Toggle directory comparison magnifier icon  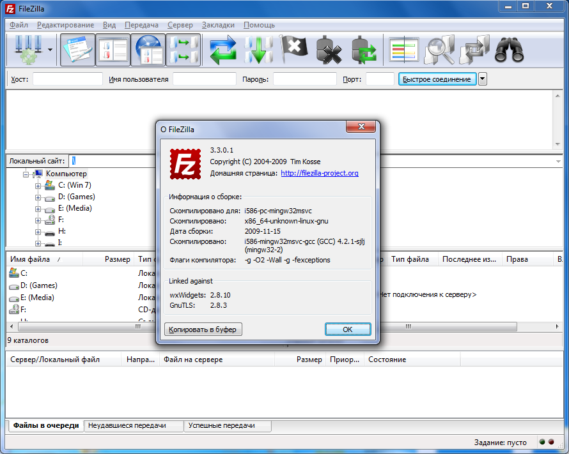pos(439,50)
